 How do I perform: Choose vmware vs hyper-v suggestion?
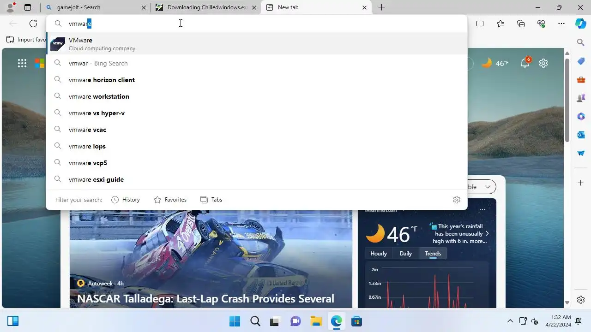click(257, 113)
